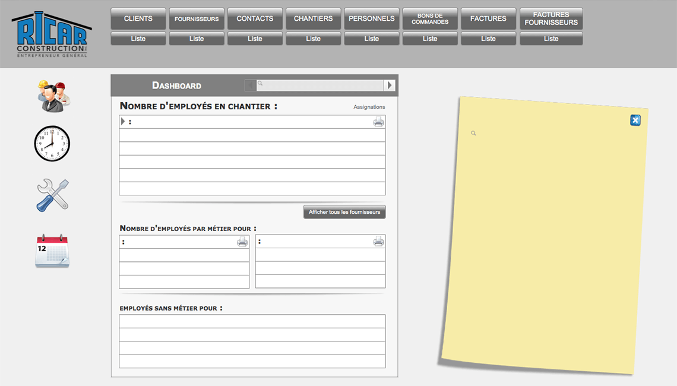This screenshot has width=677, height=386.
Task: Open the CLIENTS section
Action: click(x=138, y=18)
